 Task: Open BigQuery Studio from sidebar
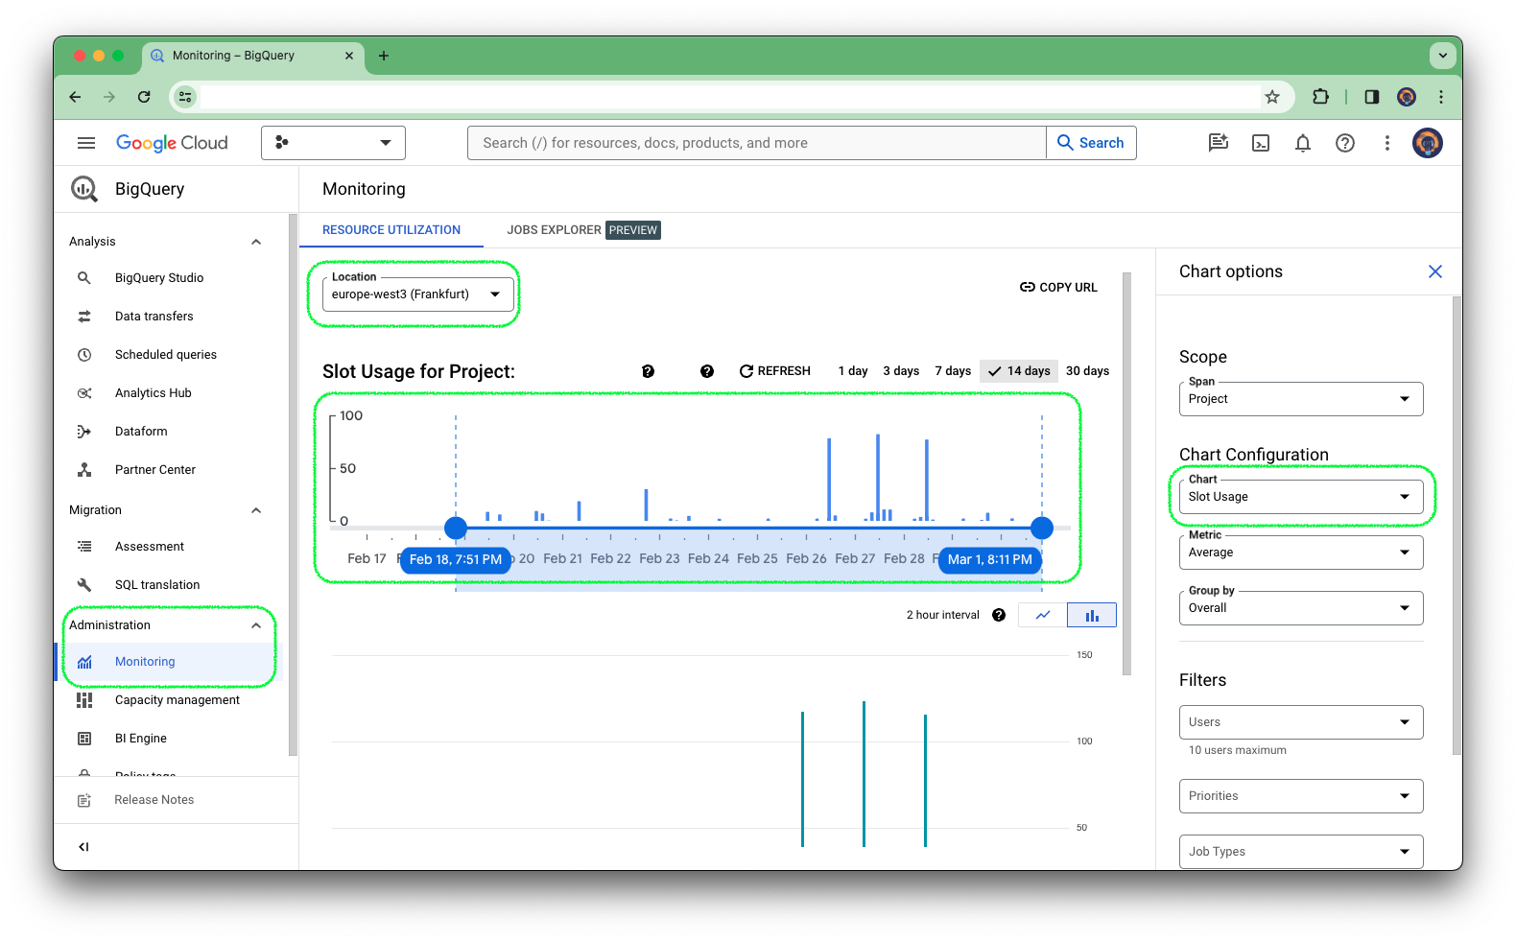[x=159, y=278]
